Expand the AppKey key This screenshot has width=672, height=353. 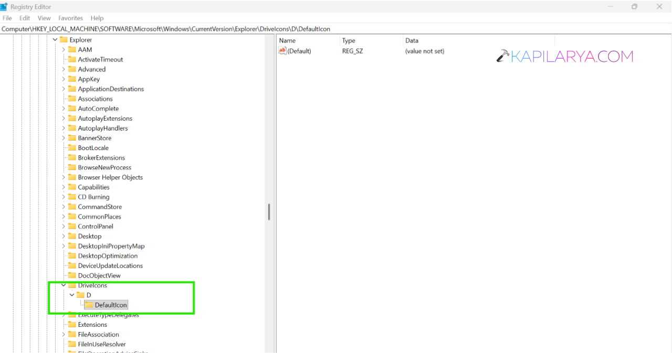point(64,79)
